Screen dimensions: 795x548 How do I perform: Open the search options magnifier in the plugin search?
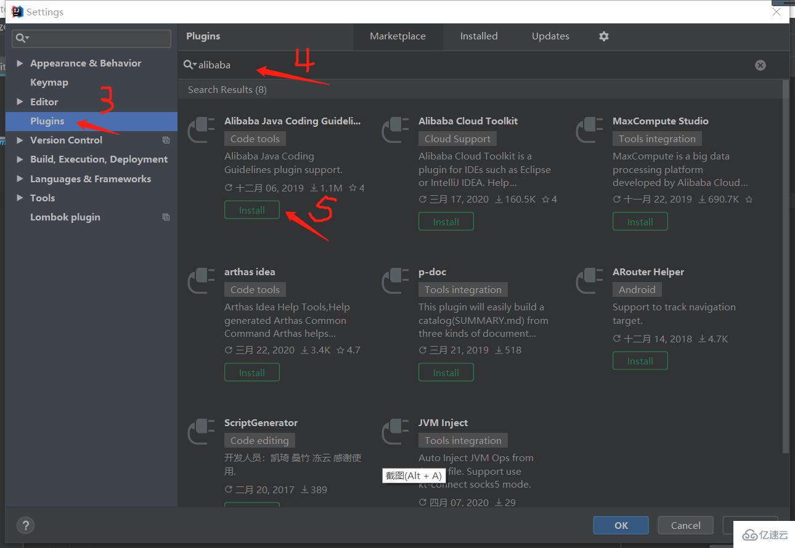(190, 65)
